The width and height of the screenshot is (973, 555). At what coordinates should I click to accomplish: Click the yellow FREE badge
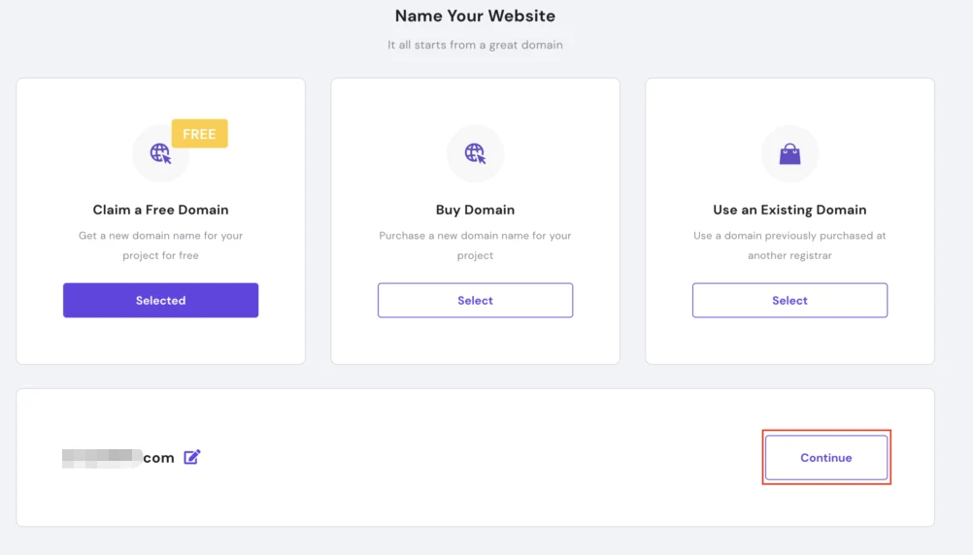(x=199, y=133)
